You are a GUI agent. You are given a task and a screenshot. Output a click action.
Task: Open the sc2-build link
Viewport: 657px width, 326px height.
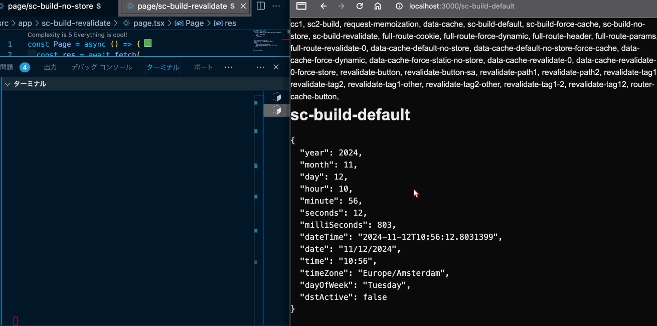tap(323, 24)
